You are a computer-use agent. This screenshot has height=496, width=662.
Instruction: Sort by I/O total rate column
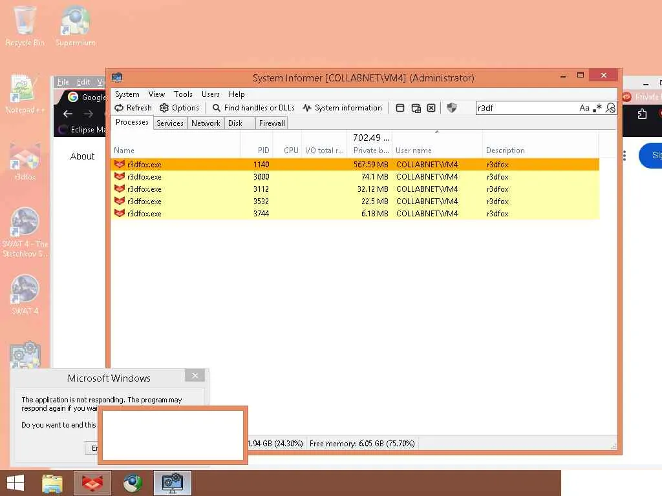325,150
